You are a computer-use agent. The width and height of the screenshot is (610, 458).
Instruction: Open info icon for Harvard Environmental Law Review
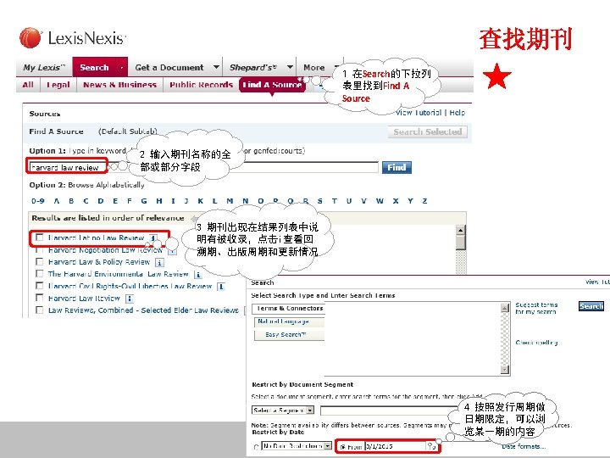(x=197, y=275)
